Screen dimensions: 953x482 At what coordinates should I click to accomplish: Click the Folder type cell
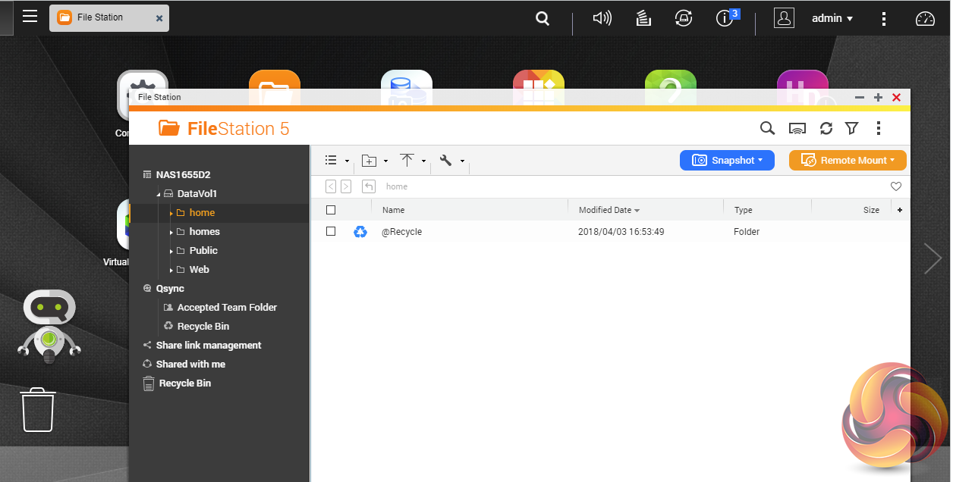(x=747, y=232)
